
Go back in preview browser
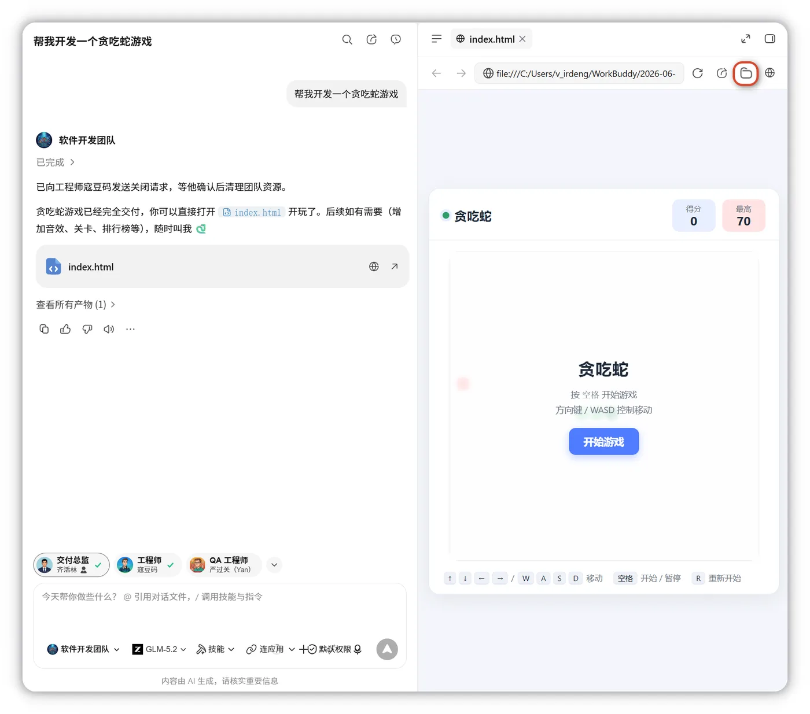tap(437, 73)
